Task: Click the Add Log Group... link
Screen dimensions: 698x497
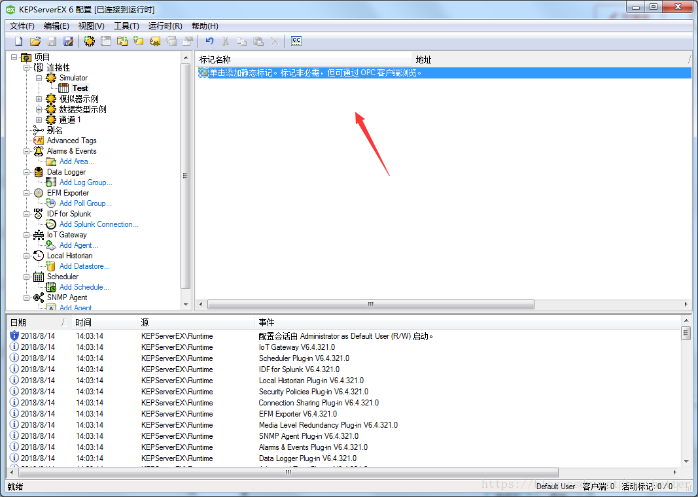Action: point(86,182)
